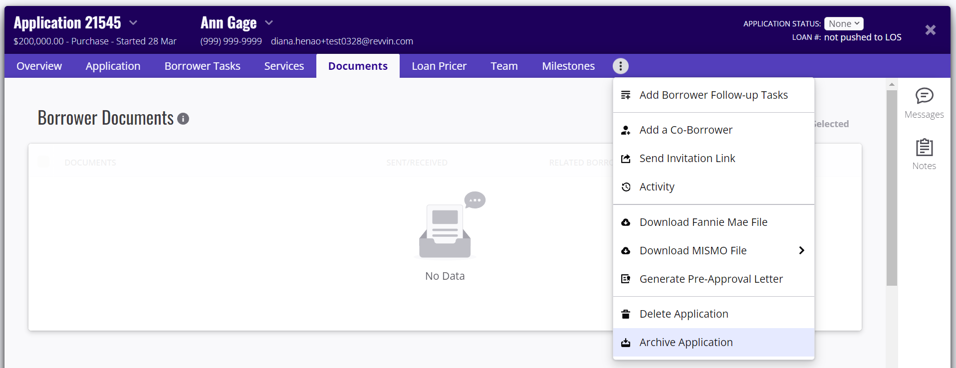This screenshot has width=956, height=368.
Task: Expand the Download MISMO File submenu
Action: 801,250
